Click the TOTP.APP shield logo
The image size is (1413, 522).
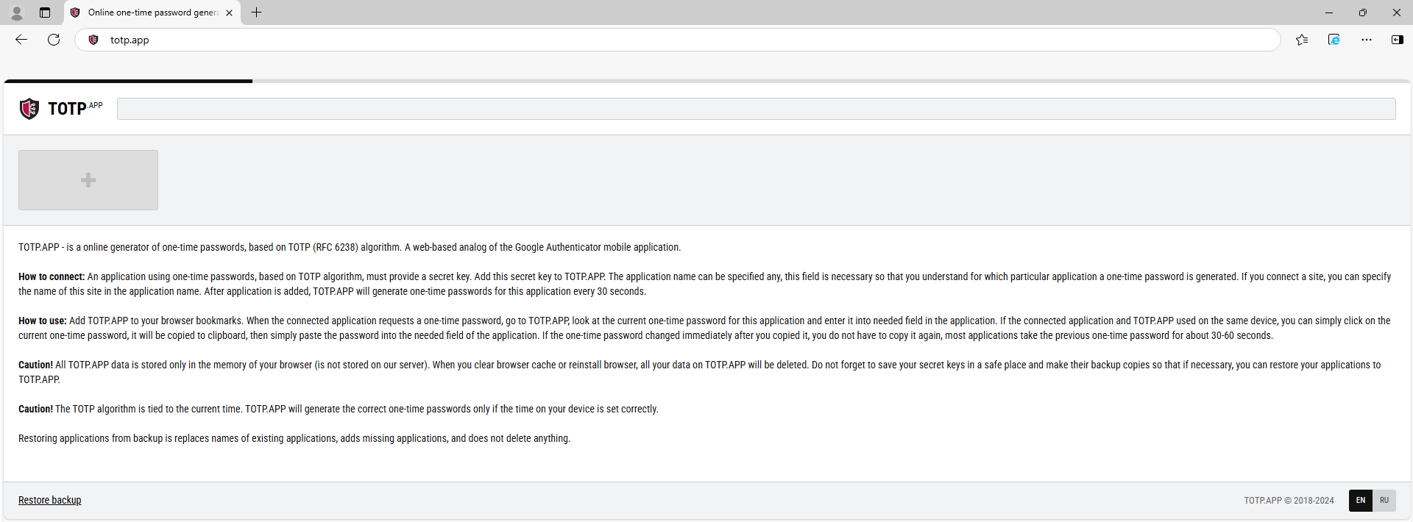[29, 109]
